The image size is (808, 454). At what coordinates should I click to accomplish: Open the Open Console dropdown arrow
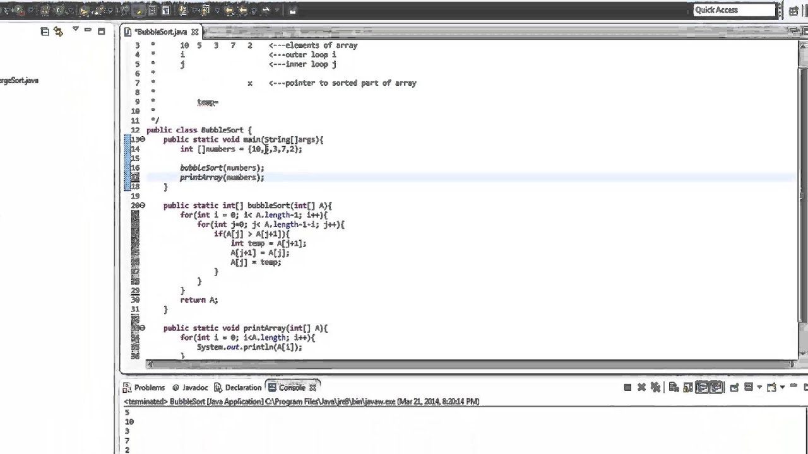(x=782, y=387)
